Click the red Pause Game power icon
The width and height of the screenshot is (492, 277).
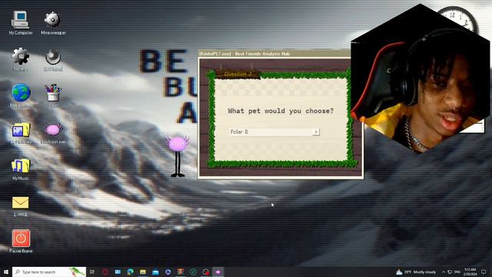[x=21, y=241]
